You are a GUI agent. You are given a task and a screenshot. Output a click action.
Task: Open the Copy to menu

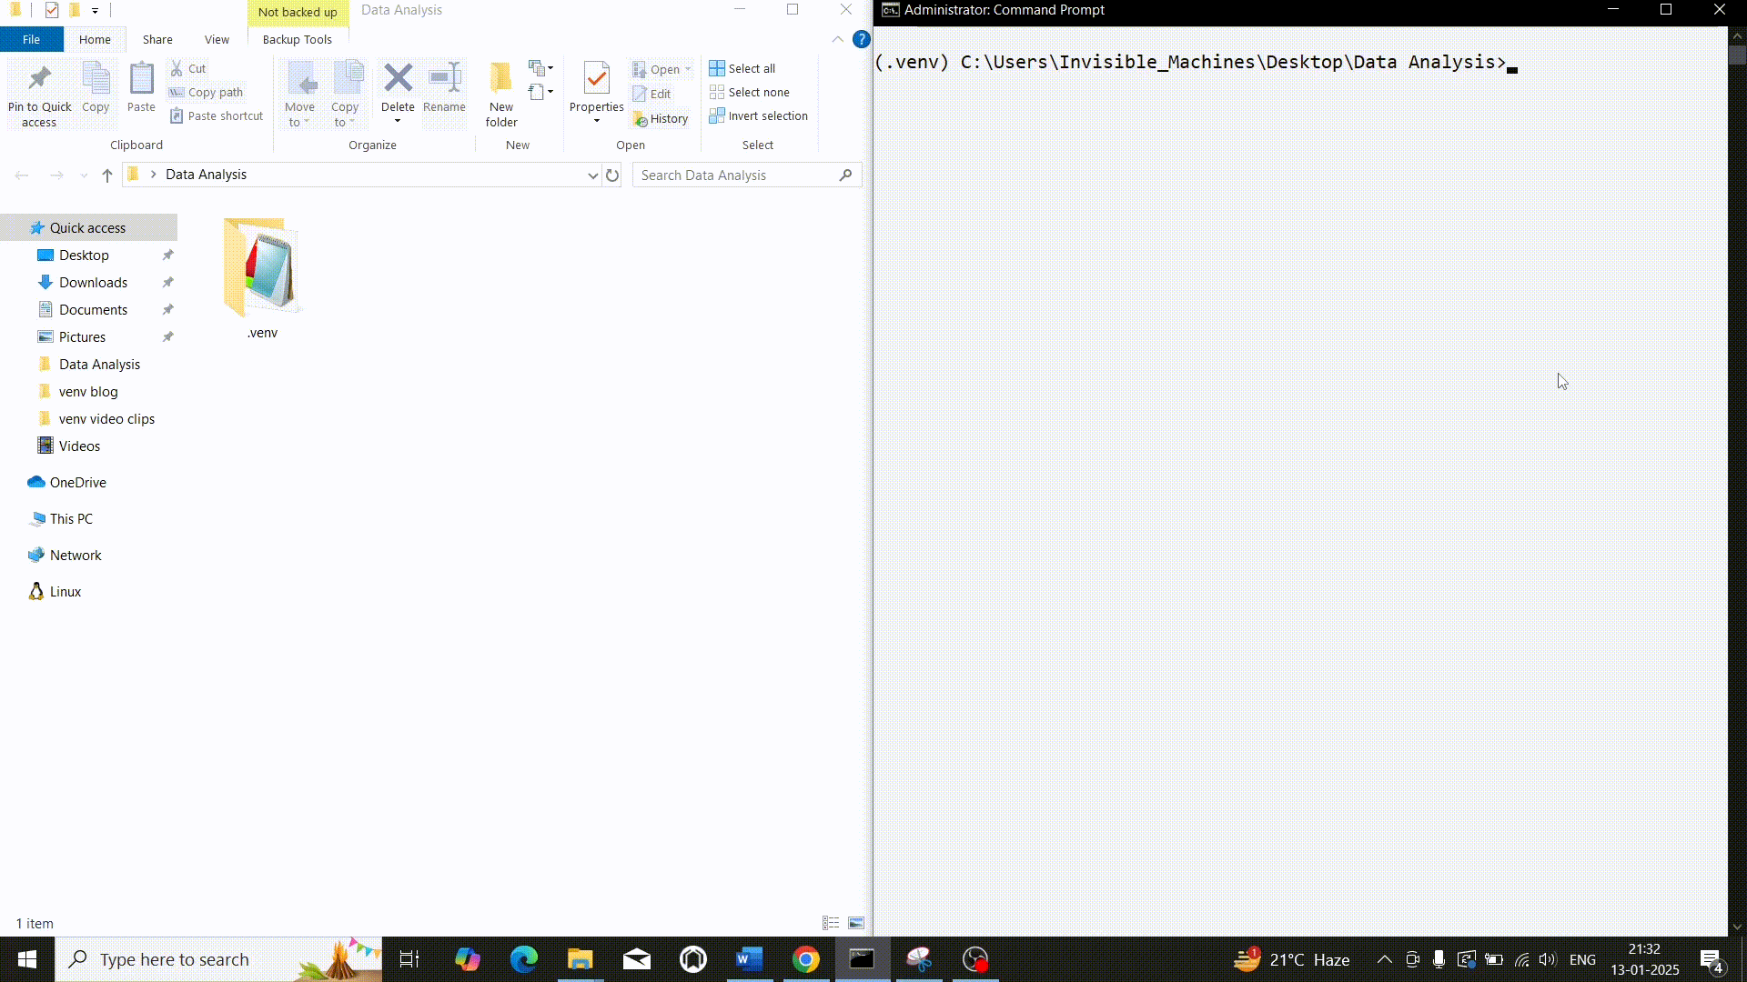click(346, 95)
